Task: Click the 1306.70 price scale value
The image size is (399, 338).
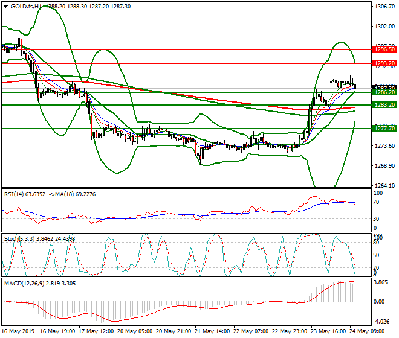Action: click(385, 7)
